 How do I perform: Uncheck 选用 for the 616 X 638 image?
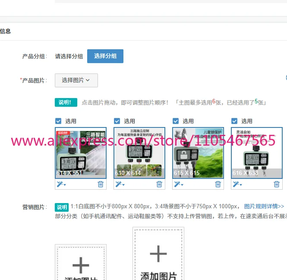point(234,121)
